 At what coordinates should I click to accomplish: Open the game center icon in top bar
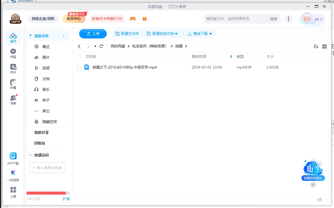point(133,18)
